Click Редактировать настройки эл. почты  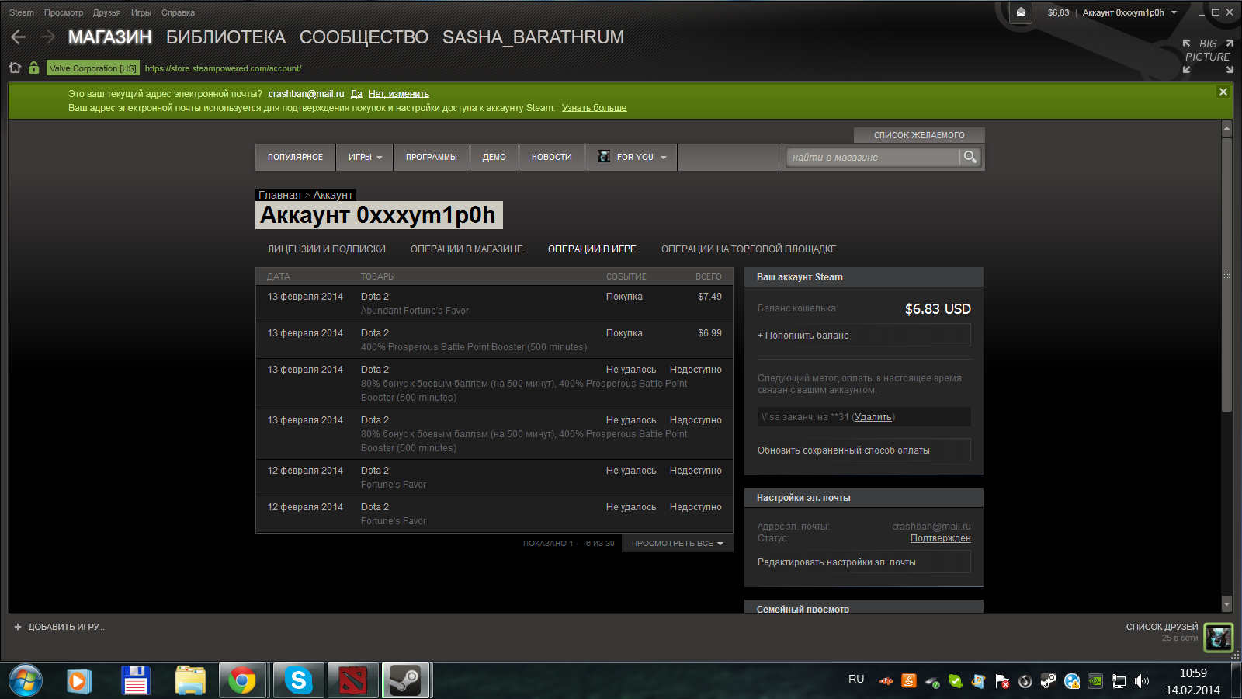(x=864, y=562)
